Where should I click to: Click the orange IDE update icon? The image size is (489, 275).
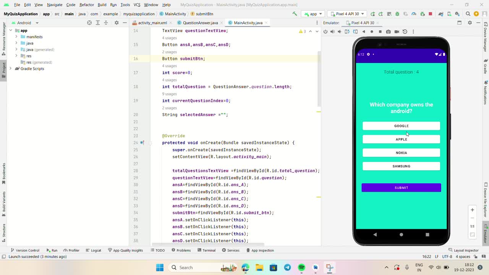[x=476, y=14]
